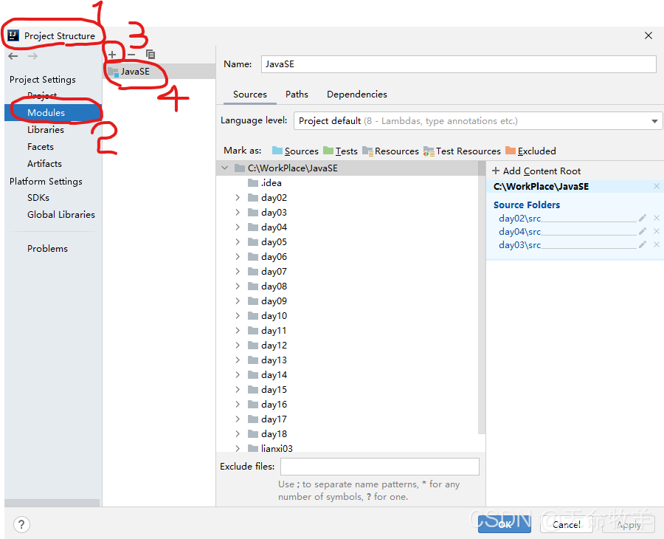Click the Cancel button

(x=566, y=524)
